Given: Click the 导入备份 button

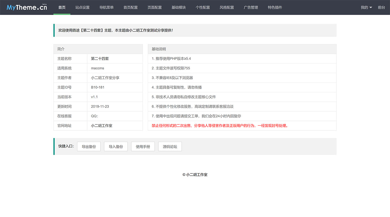Looking at the screenshot, I should pos(116,146).
